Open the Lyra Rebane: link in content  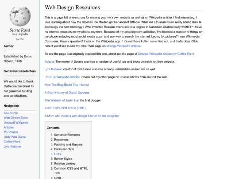coord(54,69)
